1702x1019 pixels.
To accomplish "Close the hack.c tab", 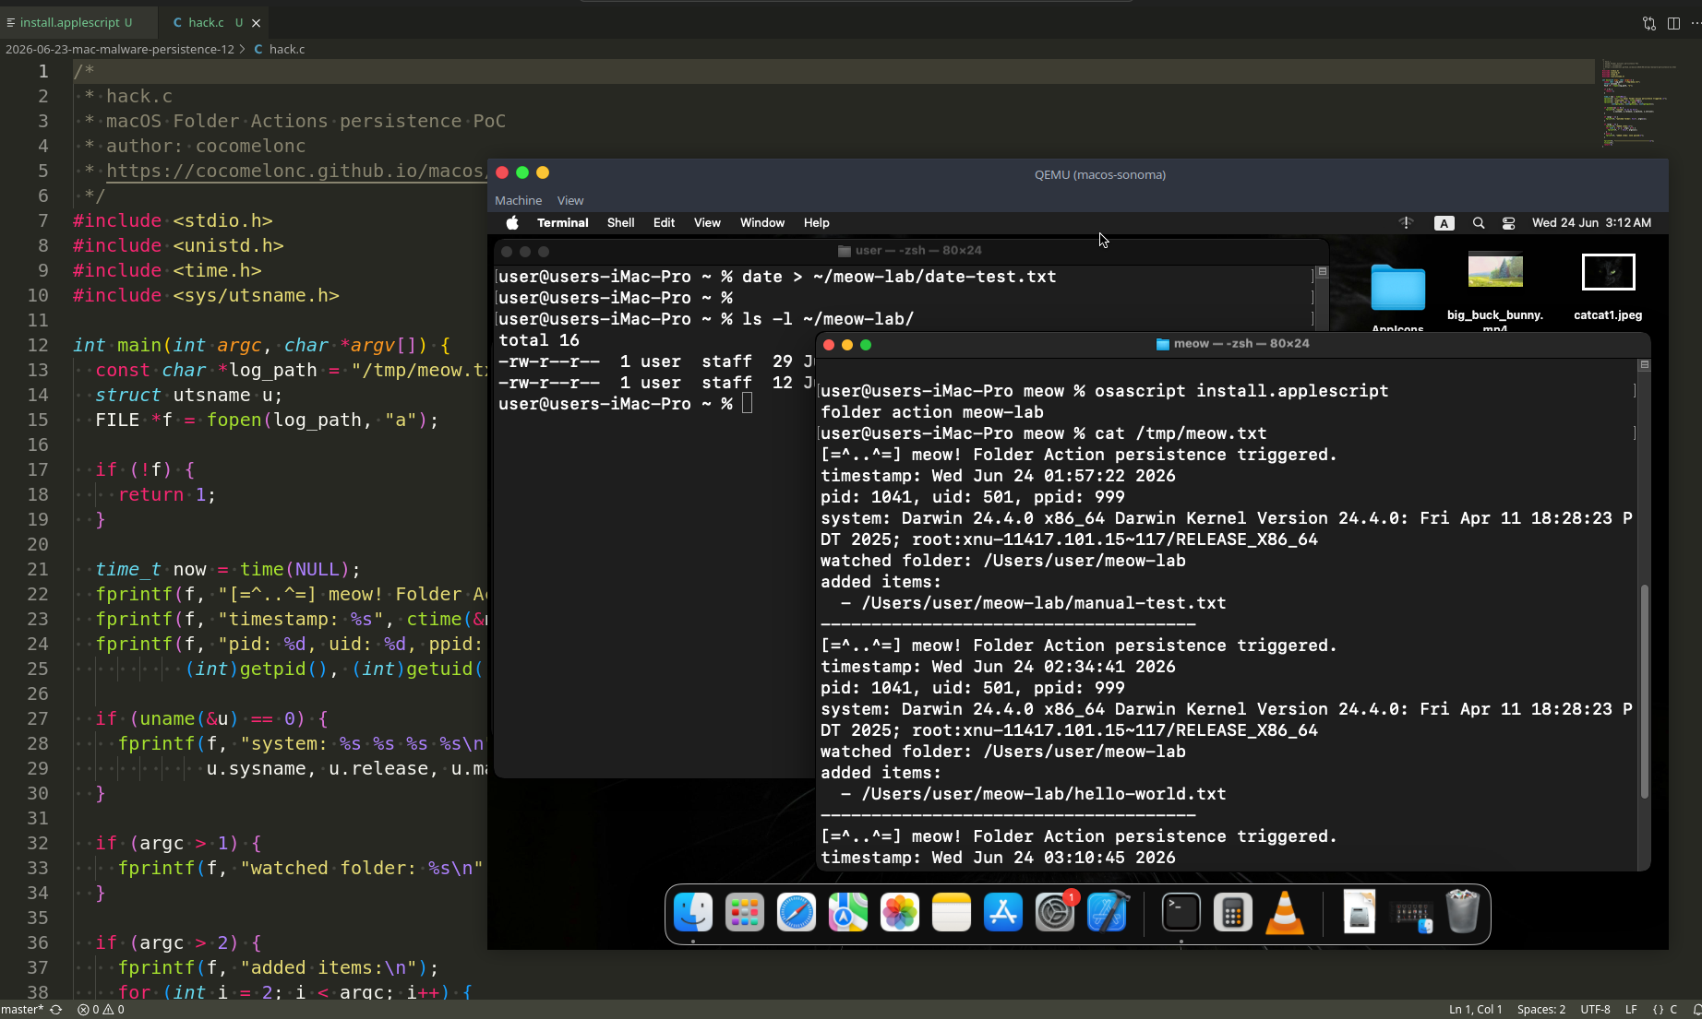I will pyautogui.click(x=257, y=23).
